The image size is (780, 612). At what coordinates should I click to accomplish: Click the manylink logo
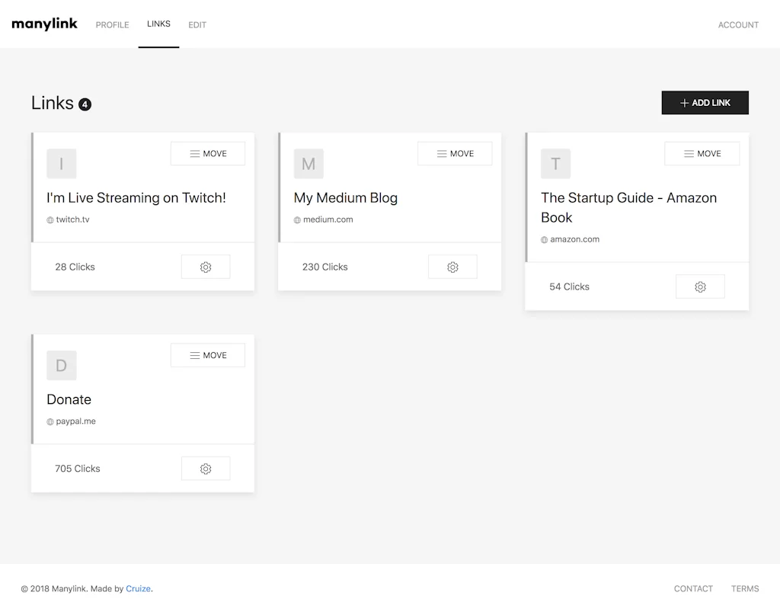tap(44, 24)
